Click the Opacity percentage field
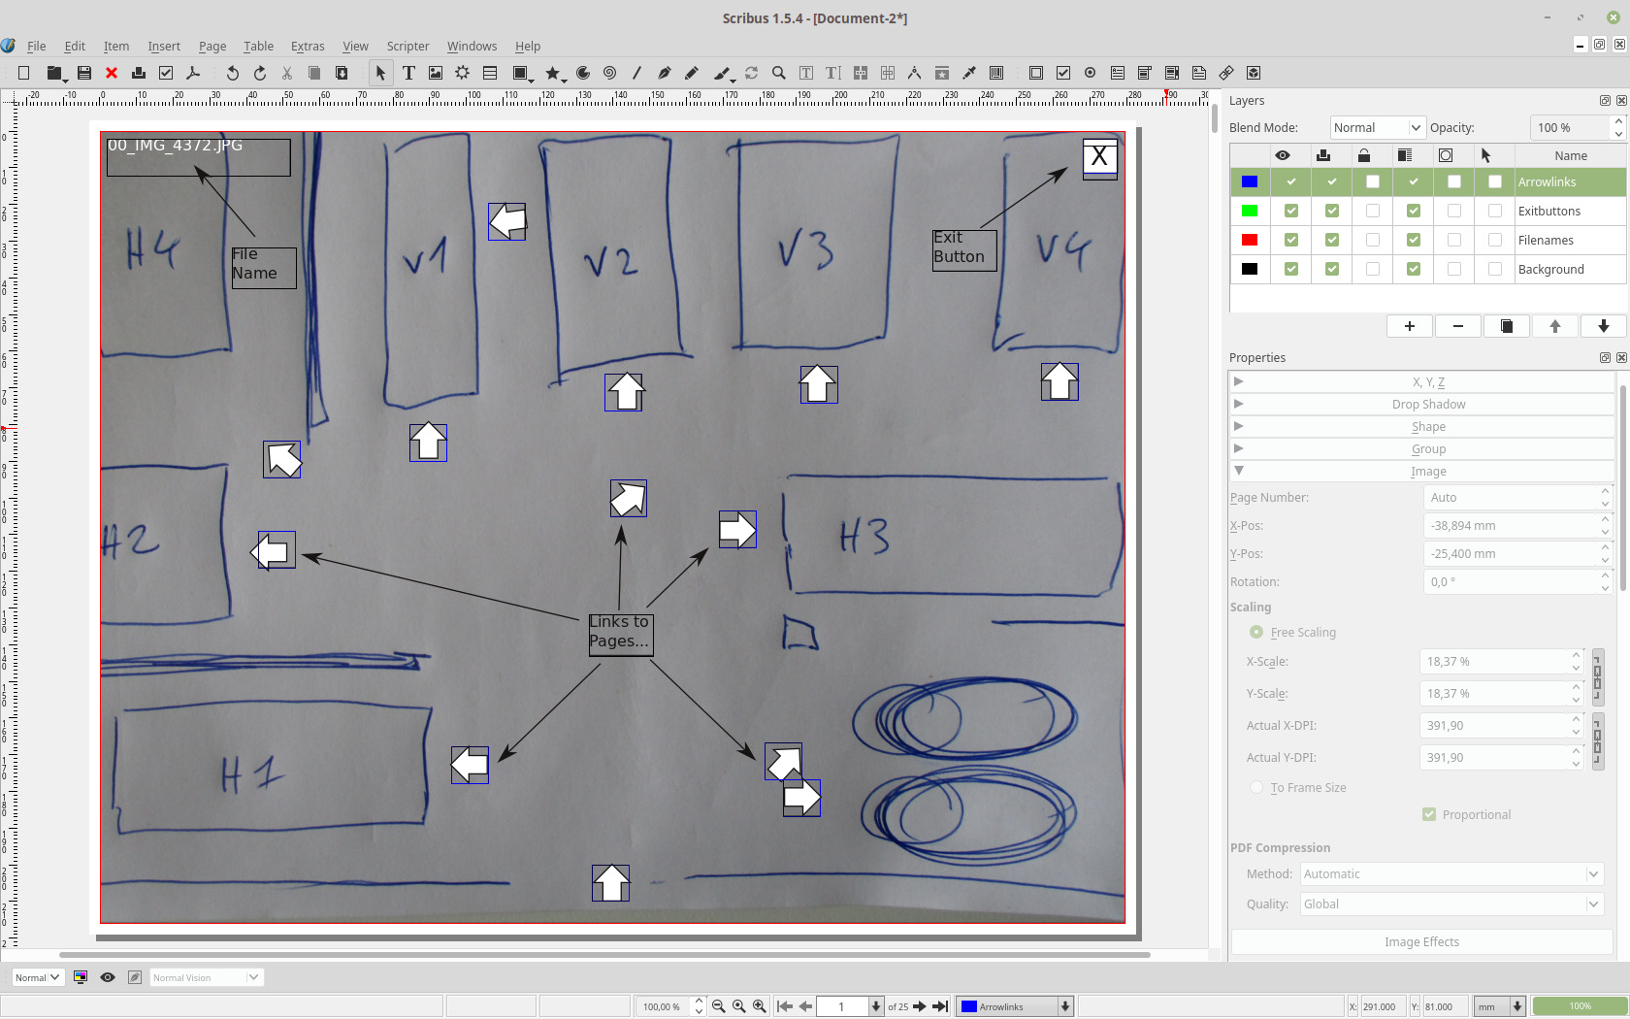Image resolution: width=1630 pixels, height=1019 pixels. point(1570,127)
